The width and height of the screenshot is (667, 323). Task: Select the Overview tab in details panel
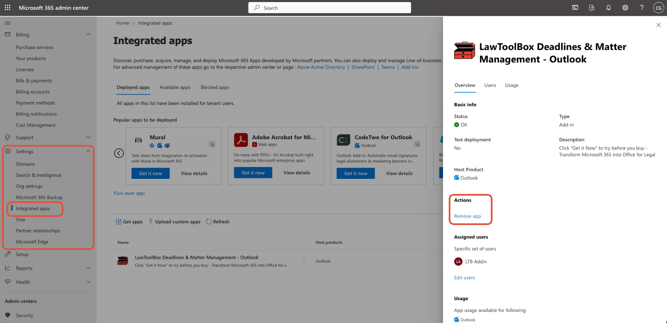coord(465,85)
